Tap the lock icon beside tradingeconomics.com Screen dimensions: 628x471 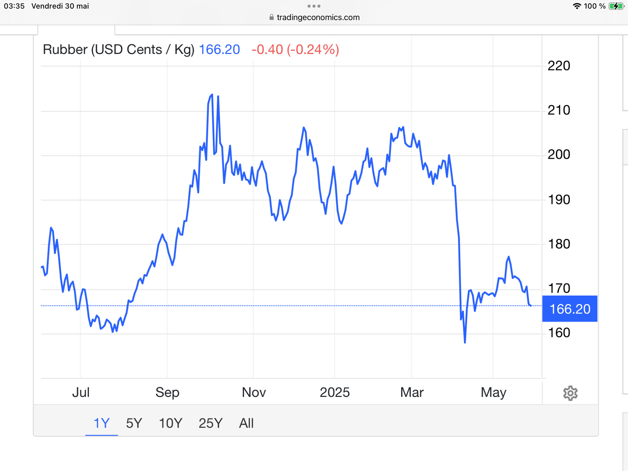click(271, 17)
